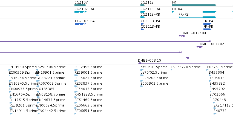Select the bs59h01.5prime EST feature
The image size is (233, 115).
(142, 70)
